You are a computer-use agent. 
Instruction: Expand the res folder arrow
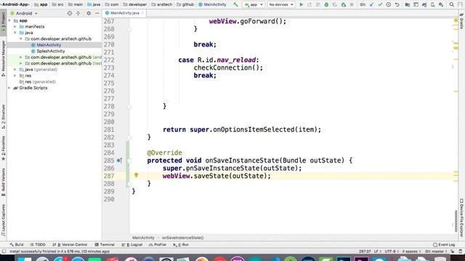[15, 75]
